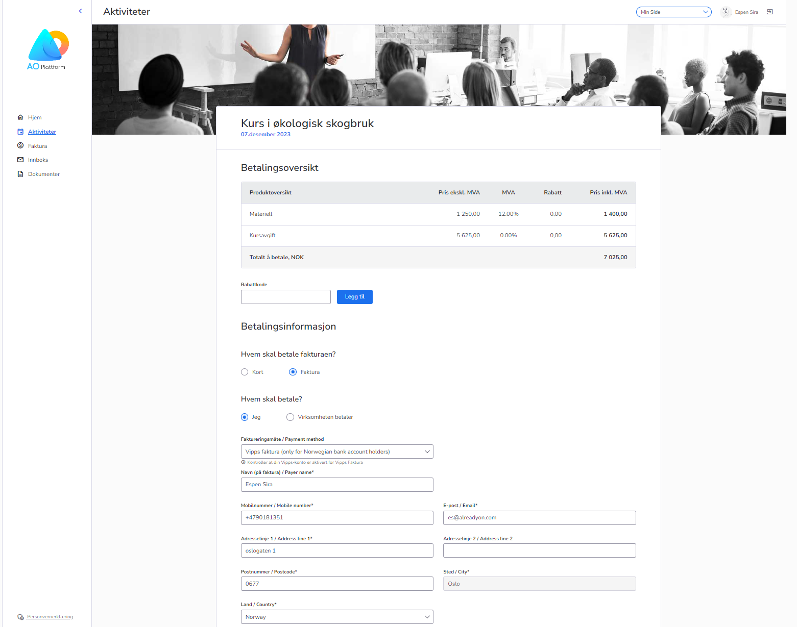Image resolution: width=797 pixels, height=627 pixels.
Task: Click the Materiell product row
Action: (439, 214)
